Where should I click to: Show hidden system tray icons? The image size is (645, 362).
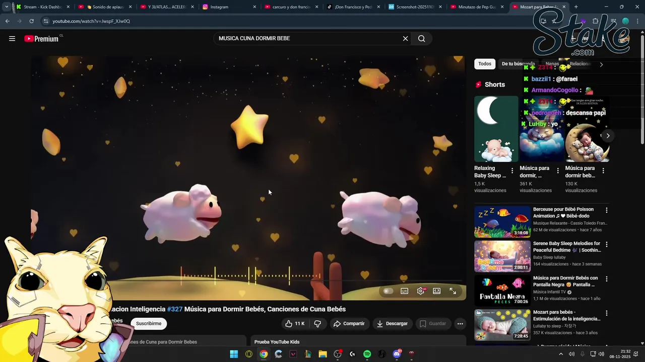tap(561, 354)
